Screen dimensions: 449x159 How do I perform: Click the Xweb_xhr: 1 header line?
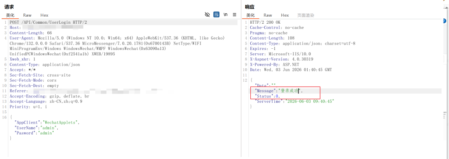point(22,59)
